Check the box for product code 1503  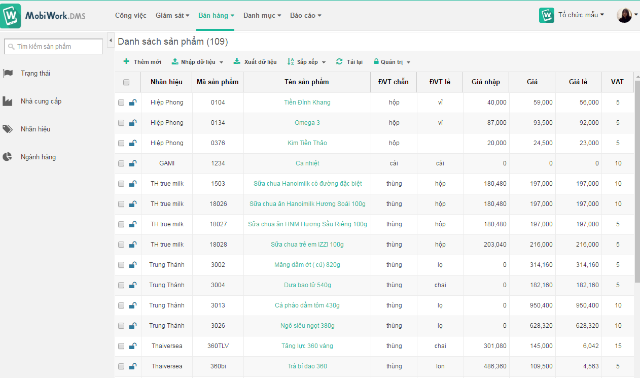[121, 184]
